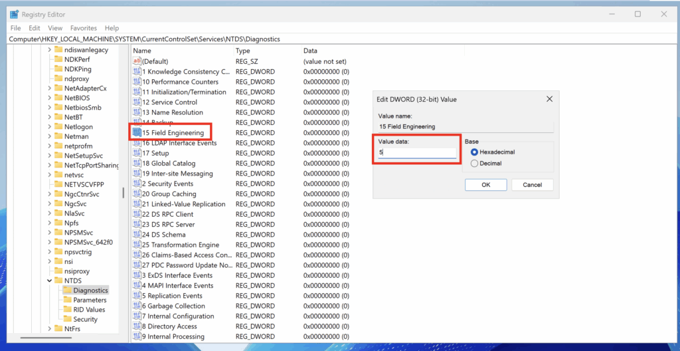The width and height of the screenshot is (680, 351).
Task: Click the DWORD icon beside 15 Field Engineering
Action: point(137,133)
